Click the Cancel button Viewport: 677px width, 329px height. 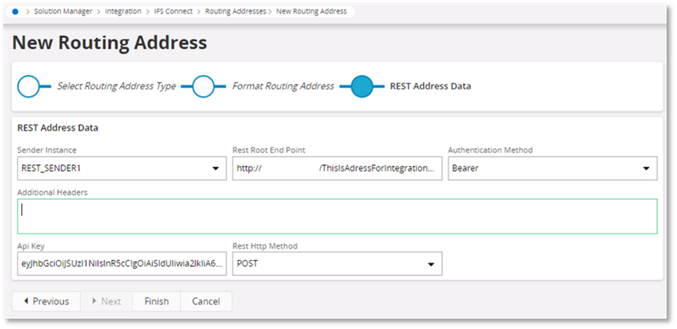tap(206, 301)
